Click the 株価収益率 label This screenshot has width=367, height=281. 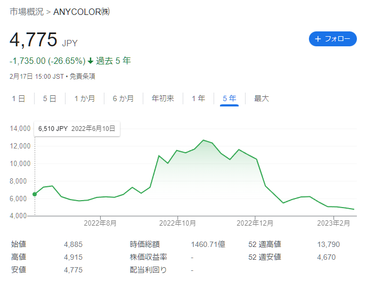pyautogui.click(x=149, y=257)
